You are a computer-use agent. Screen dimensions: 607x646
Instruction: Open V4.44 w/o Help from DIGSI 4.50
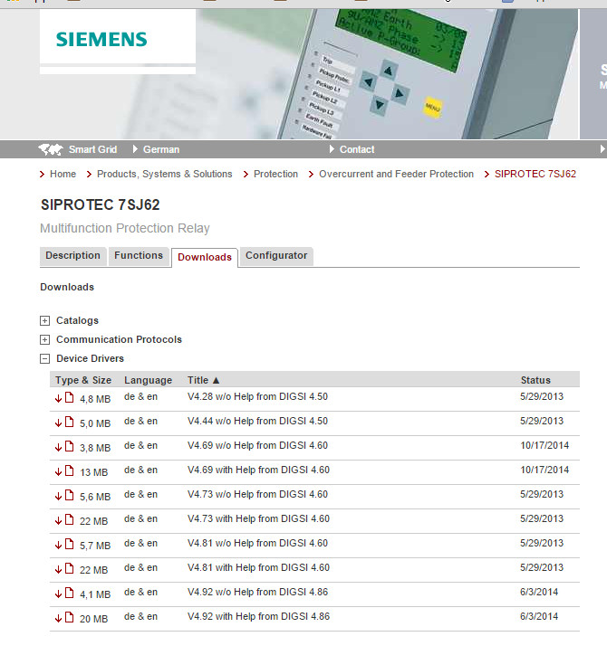pos(257,421)
